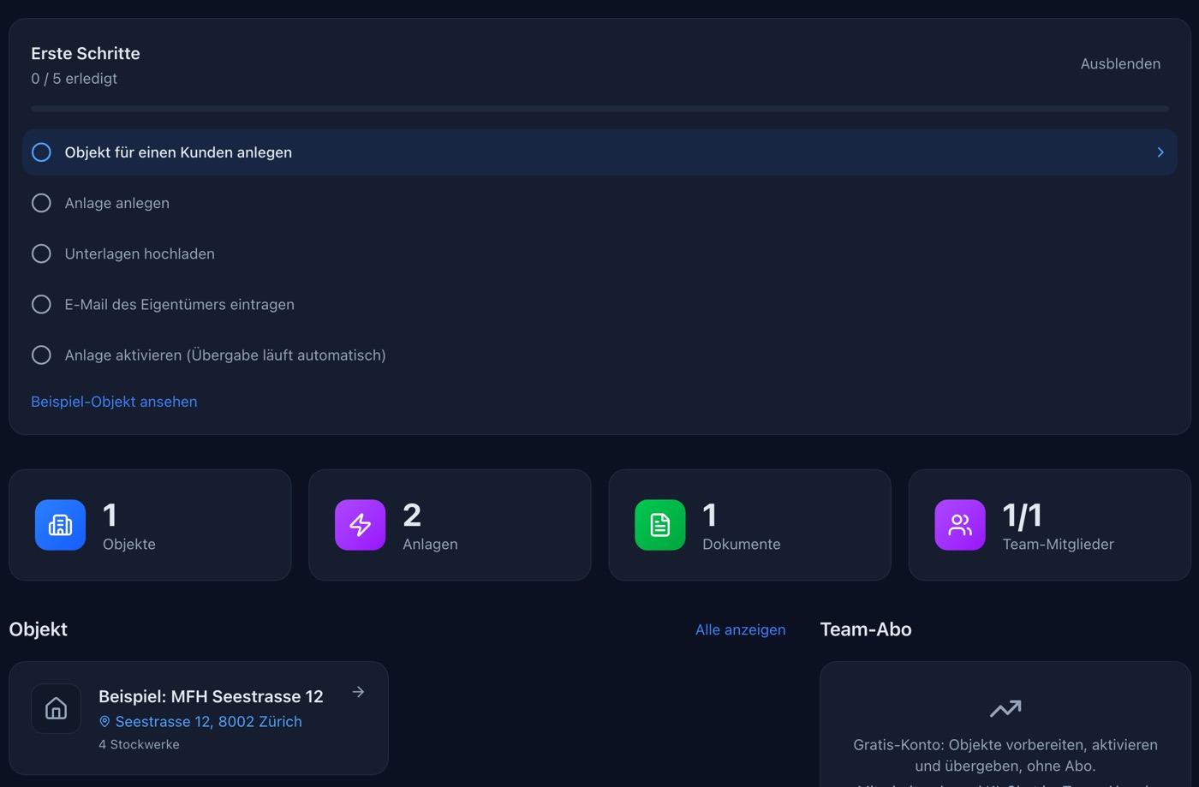1199x787 pixels.
Task: Hide the Erste Schritte panel via Ausblenden
Action: tap(1120, 64)
